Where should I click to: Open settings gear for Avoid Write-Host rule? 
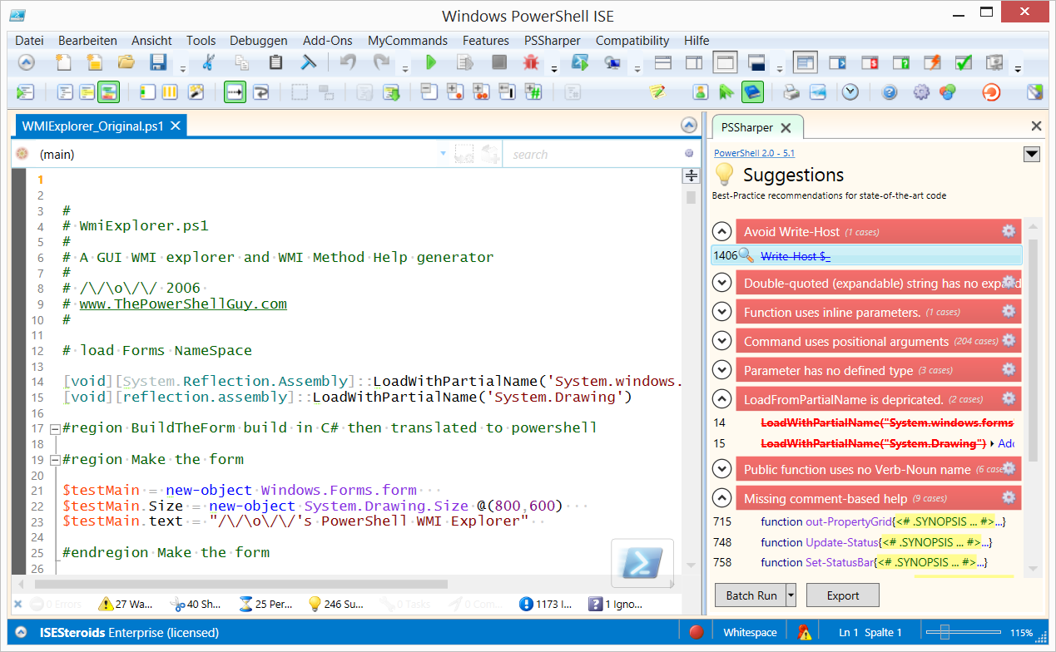point(1009,231)
